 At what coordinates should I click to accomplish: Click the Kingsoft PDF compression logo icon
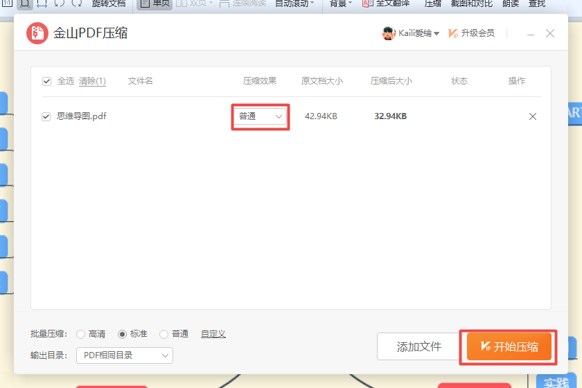(37, 33)
